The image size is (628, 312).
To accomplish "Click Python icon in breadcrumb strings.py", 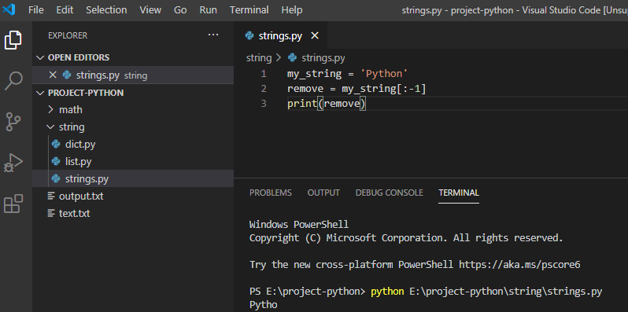I will (x=293, y=58).
